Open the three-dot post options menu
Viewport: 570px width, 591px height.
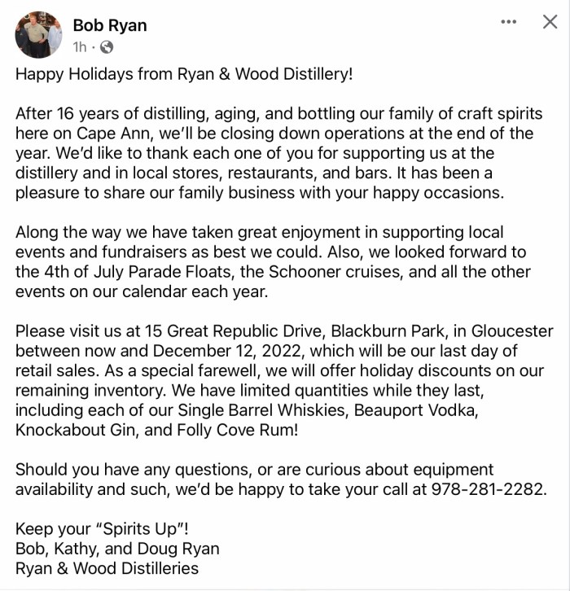(509, 22)
